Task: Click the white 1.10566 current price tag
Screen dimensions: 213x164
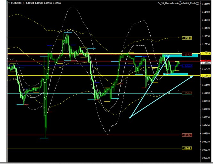Action: [205, 63]
